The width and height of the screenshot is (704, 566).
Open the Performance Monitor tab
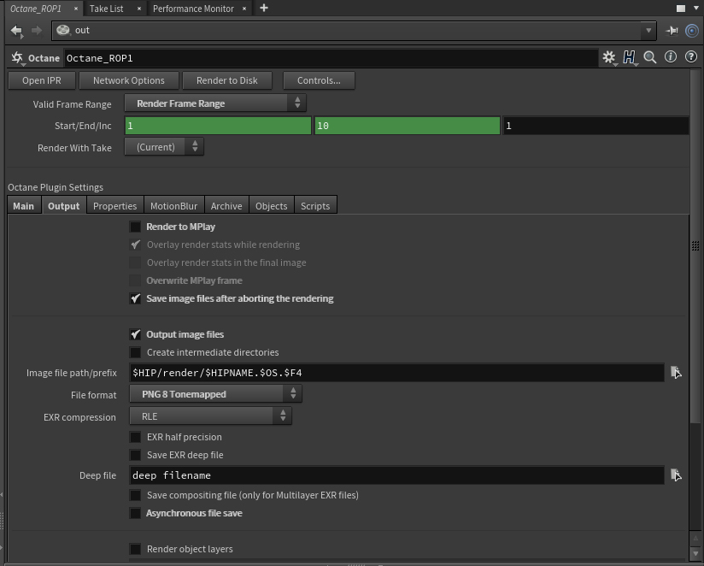[x=193, y=9]
